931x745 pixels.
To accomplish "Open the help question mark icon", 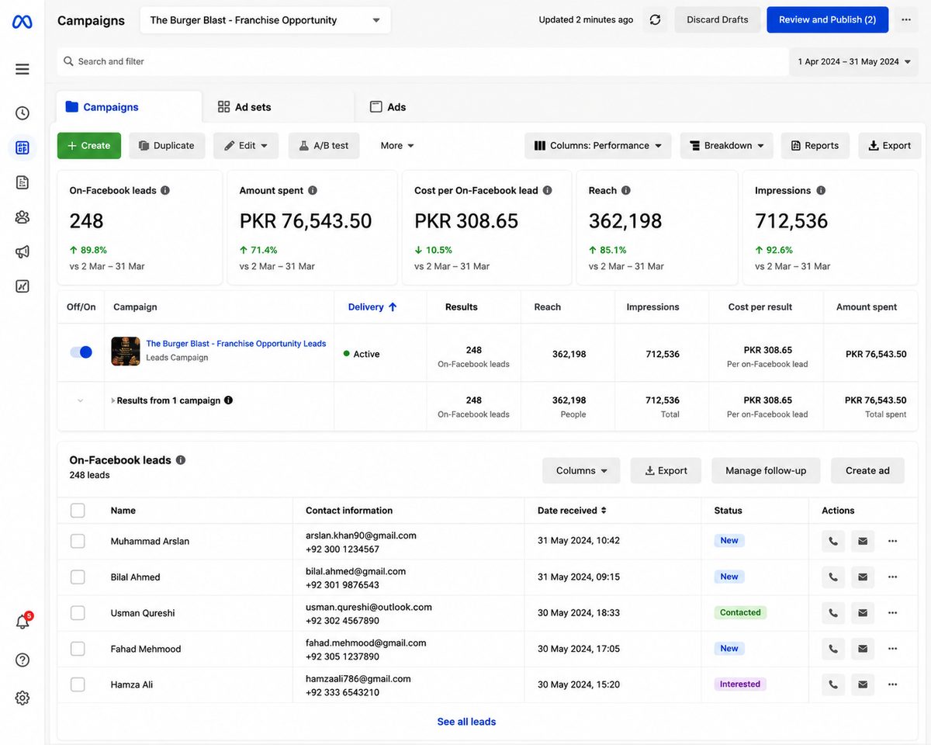I will click(22, 660).
